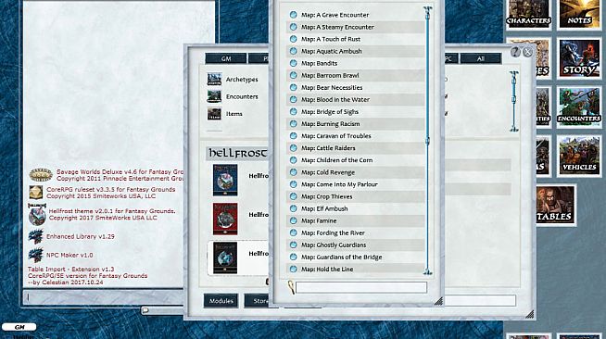Click the Store button in library window
Image resolution: width=606 pixels, height=339 pixels.
tap(257, 301)
